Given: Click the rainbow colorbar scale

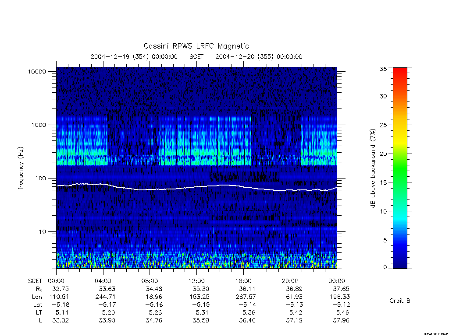Looking at the screenshot, I should point(400,168).
